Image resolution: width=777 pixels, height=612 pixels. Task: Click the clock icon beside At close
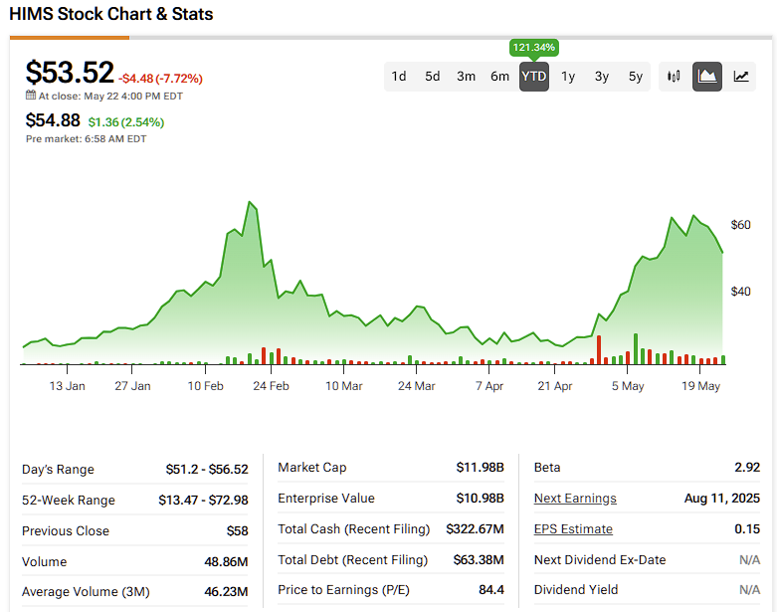tap(31, 97)
